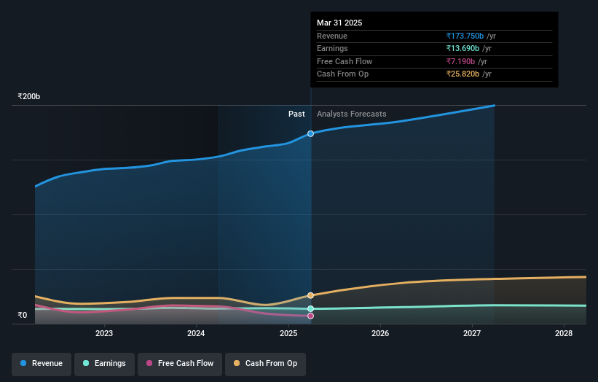
Task: Click the 'Revenue' row label in tooltip
Action: [x=332, y=36]
